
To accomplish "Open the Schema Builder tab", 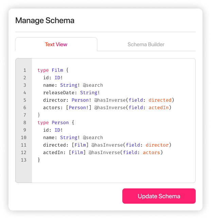I will [146, 45].
